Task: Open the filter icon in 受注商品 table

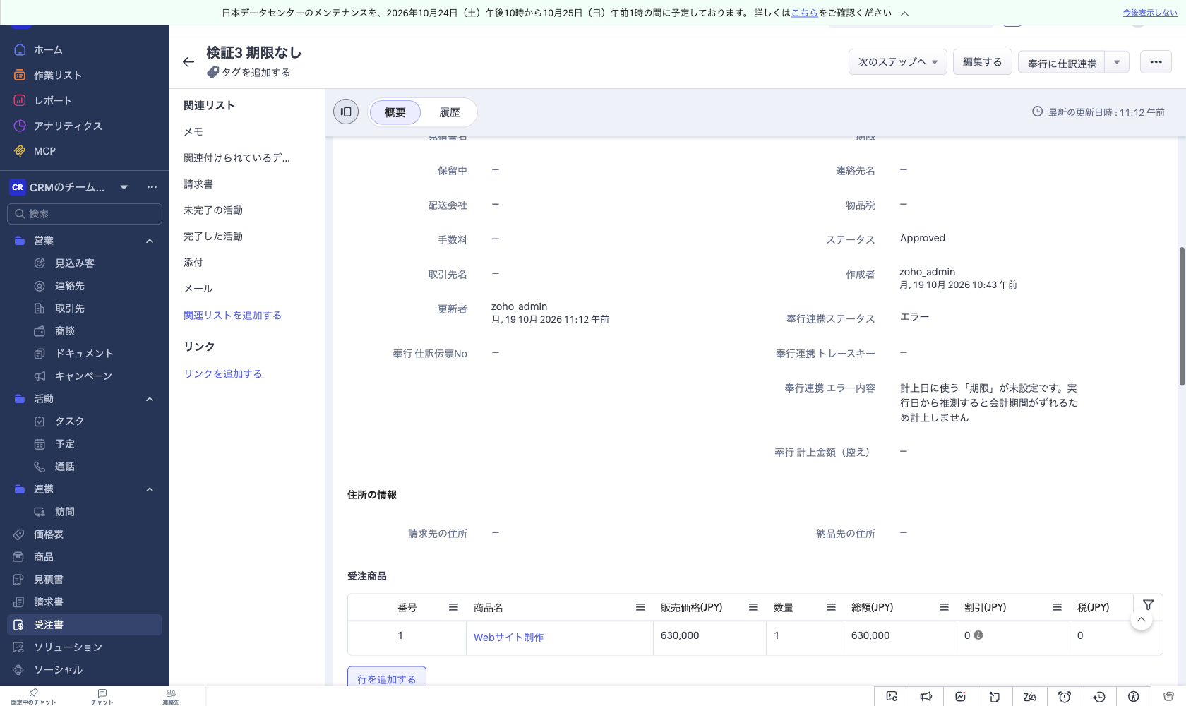Action: click(x=1148, y=605)
